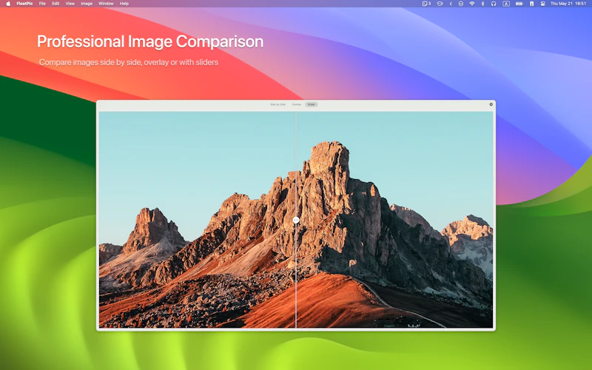Image resolution: width=592 pixels, height=370 pixels.
Task: Click the oval icon left of the chevron
Action: [x=440, y=4]
